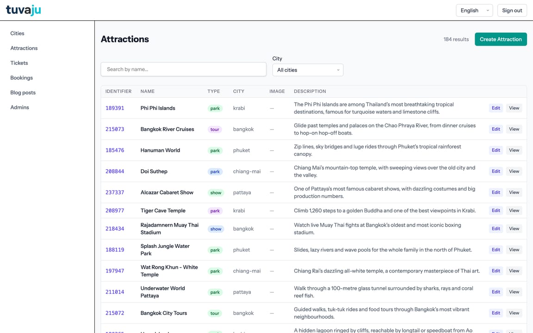Screen dimensions: 533x333
Task: Edit the Phi Phi Islands attraction
Action: click(x=496, y=108)
